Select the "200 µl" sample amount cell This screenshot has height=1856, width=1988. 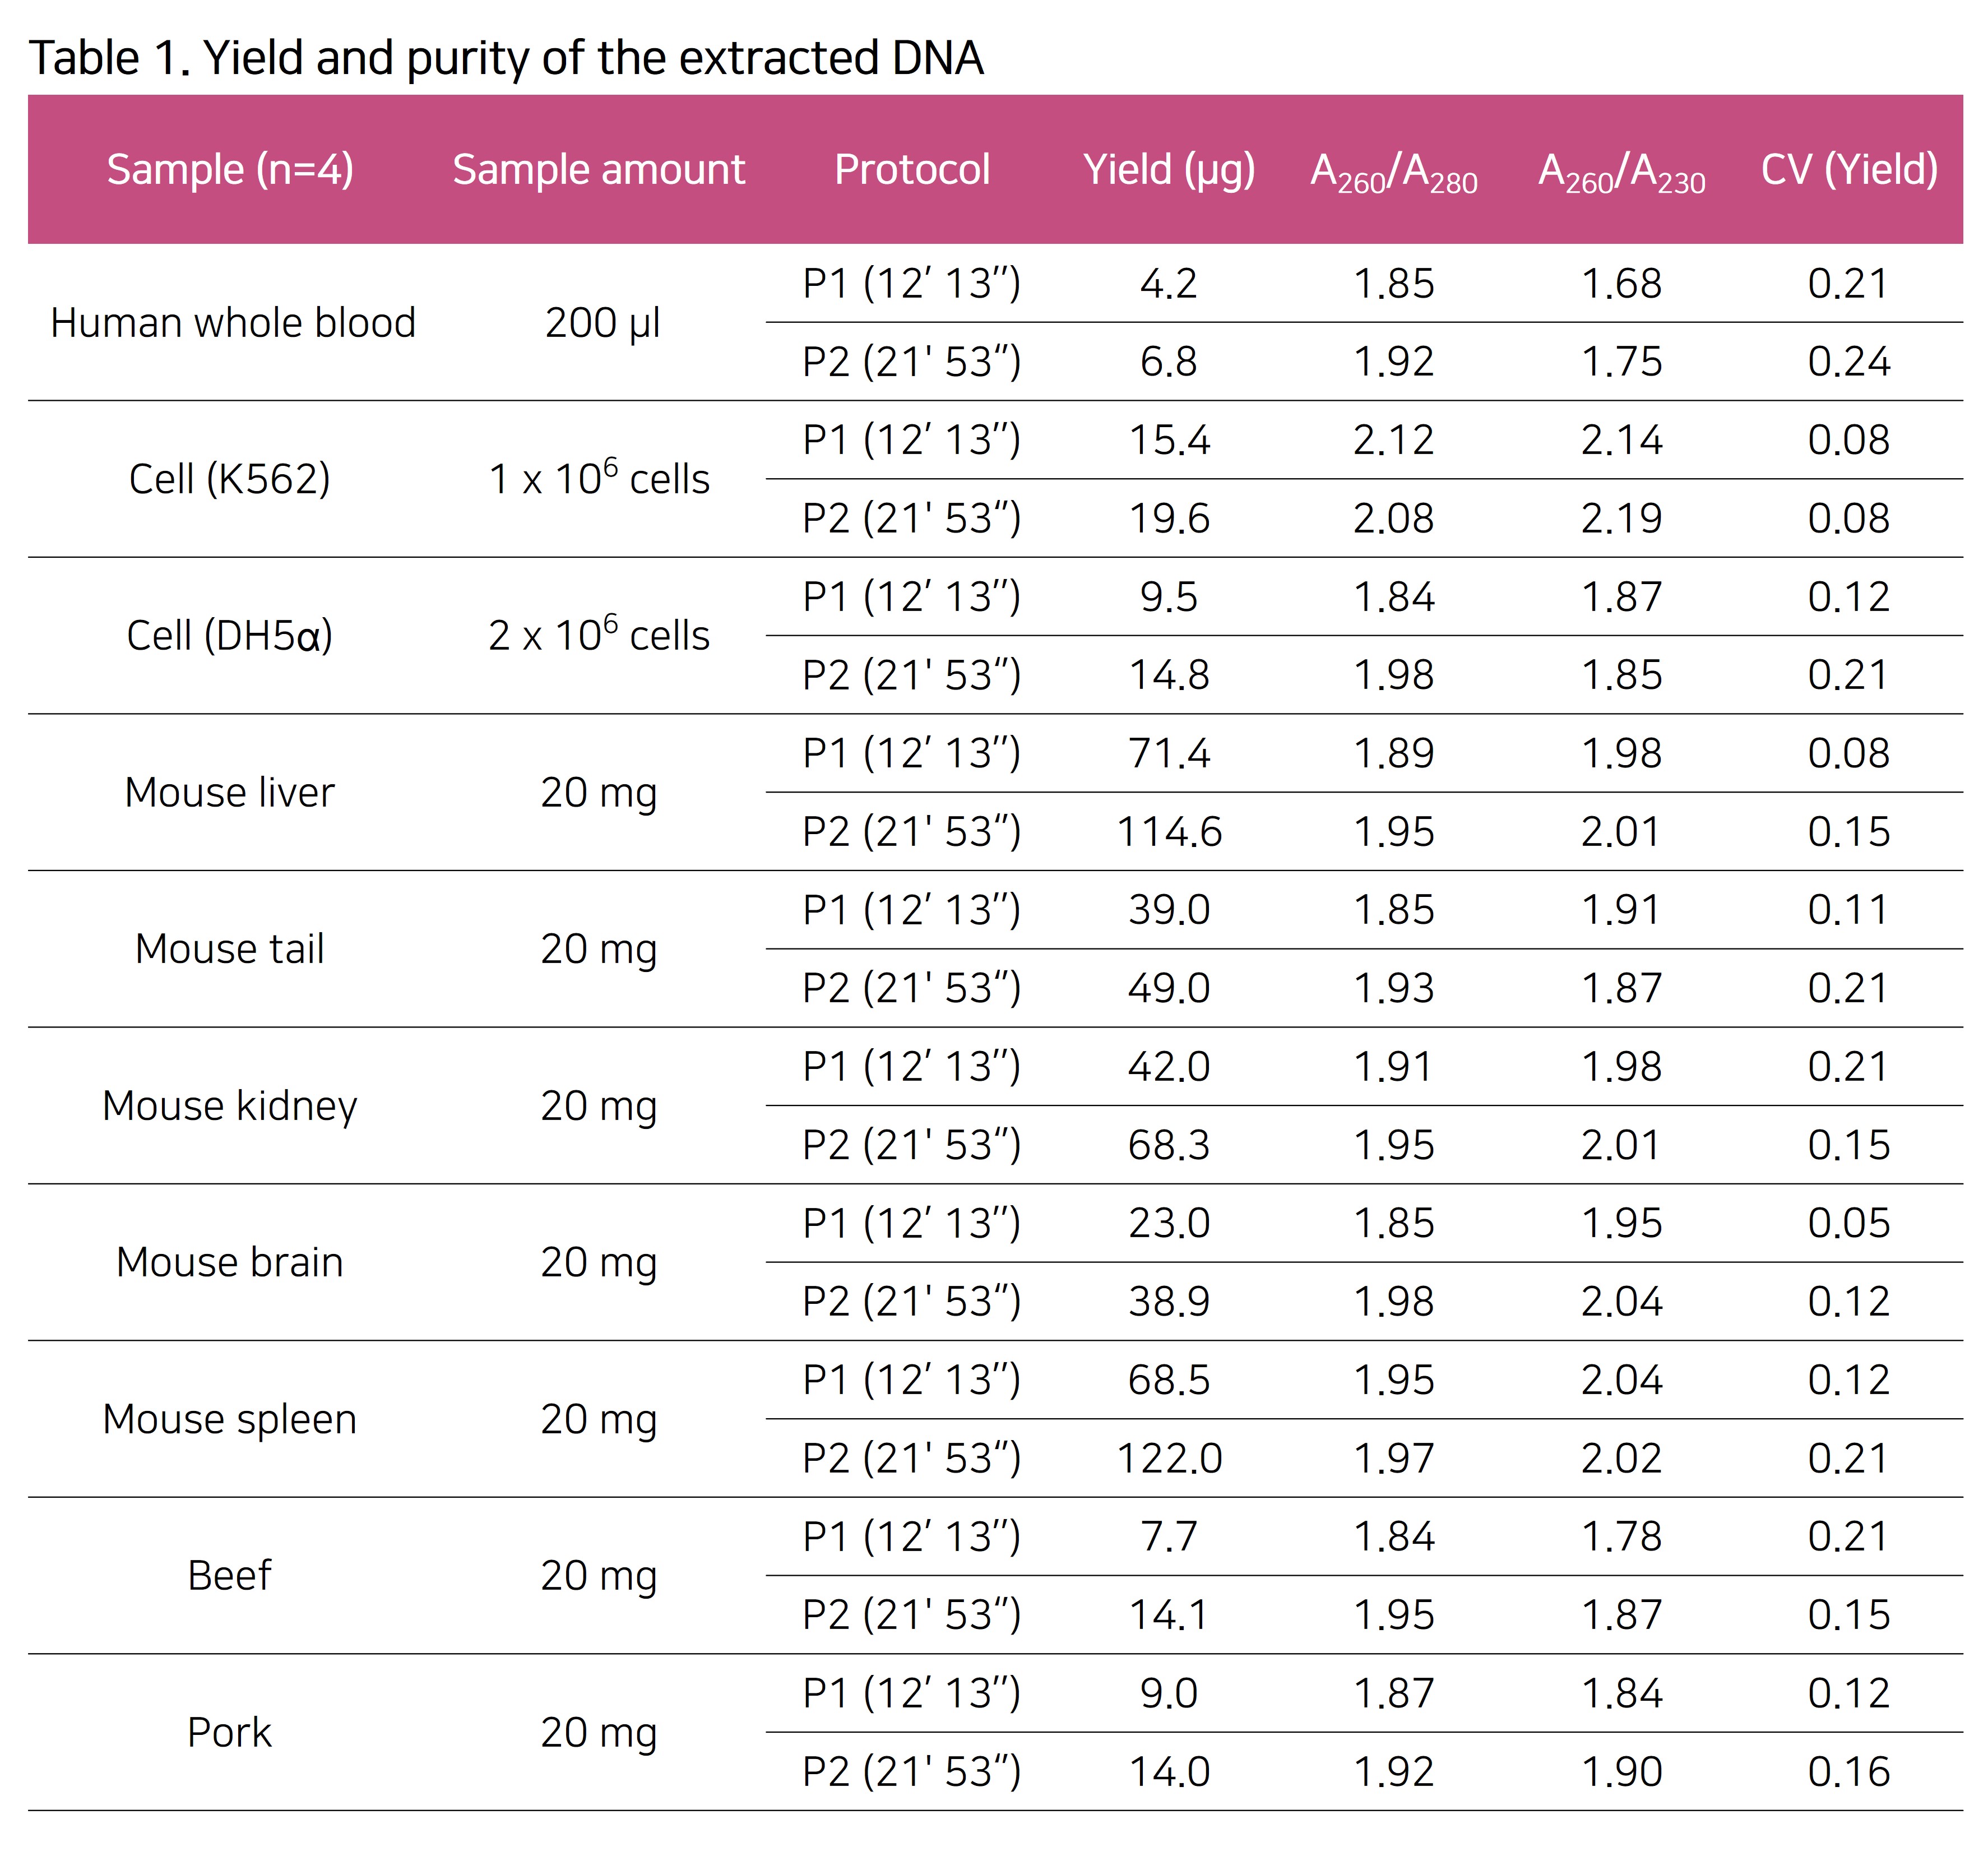[602, 323]
